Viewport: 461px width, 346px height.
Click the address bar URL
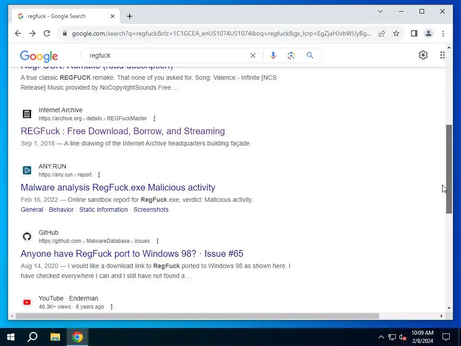pyautogui.click(x=221, y=33)
